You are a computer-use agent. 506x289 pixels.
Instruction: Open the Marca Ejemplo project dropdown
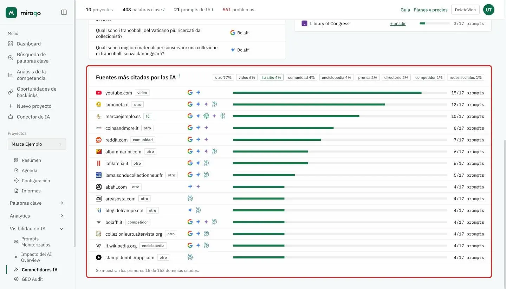37,144
